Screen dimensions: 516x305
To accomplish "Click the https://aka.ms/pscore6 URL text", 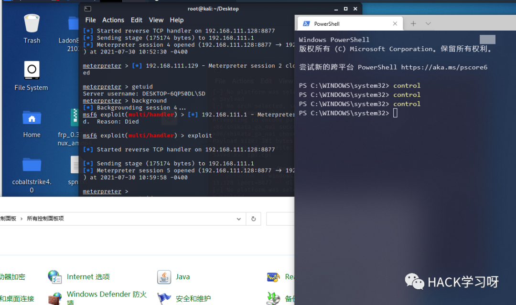I will pos(444,67).
